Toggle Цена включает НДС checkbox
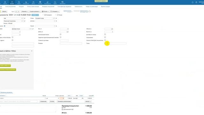Viewport: 204px width, 115px height. point(62,110)
